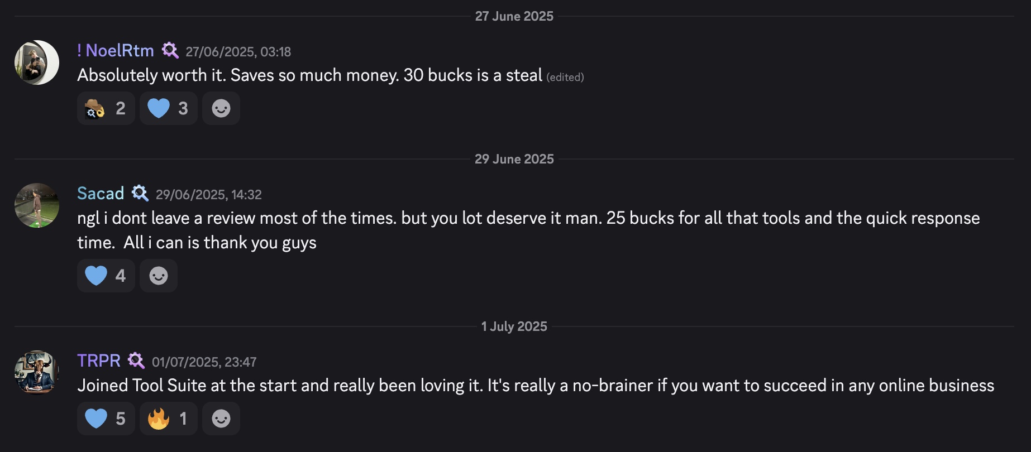Viewport: 1031px width, 452px height.
Task: Toggle blue heart reaction on TRPR's message
Action: pyautogui.click(x=106, y=419)
